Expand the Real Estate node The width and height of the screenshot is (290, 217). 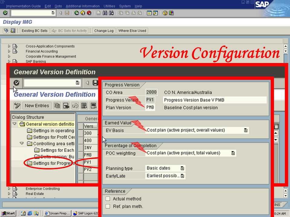point(9,193)
